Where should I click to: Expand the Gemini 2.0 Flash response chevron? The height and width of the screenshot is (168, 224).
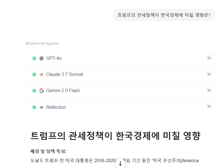coord(209,90)
